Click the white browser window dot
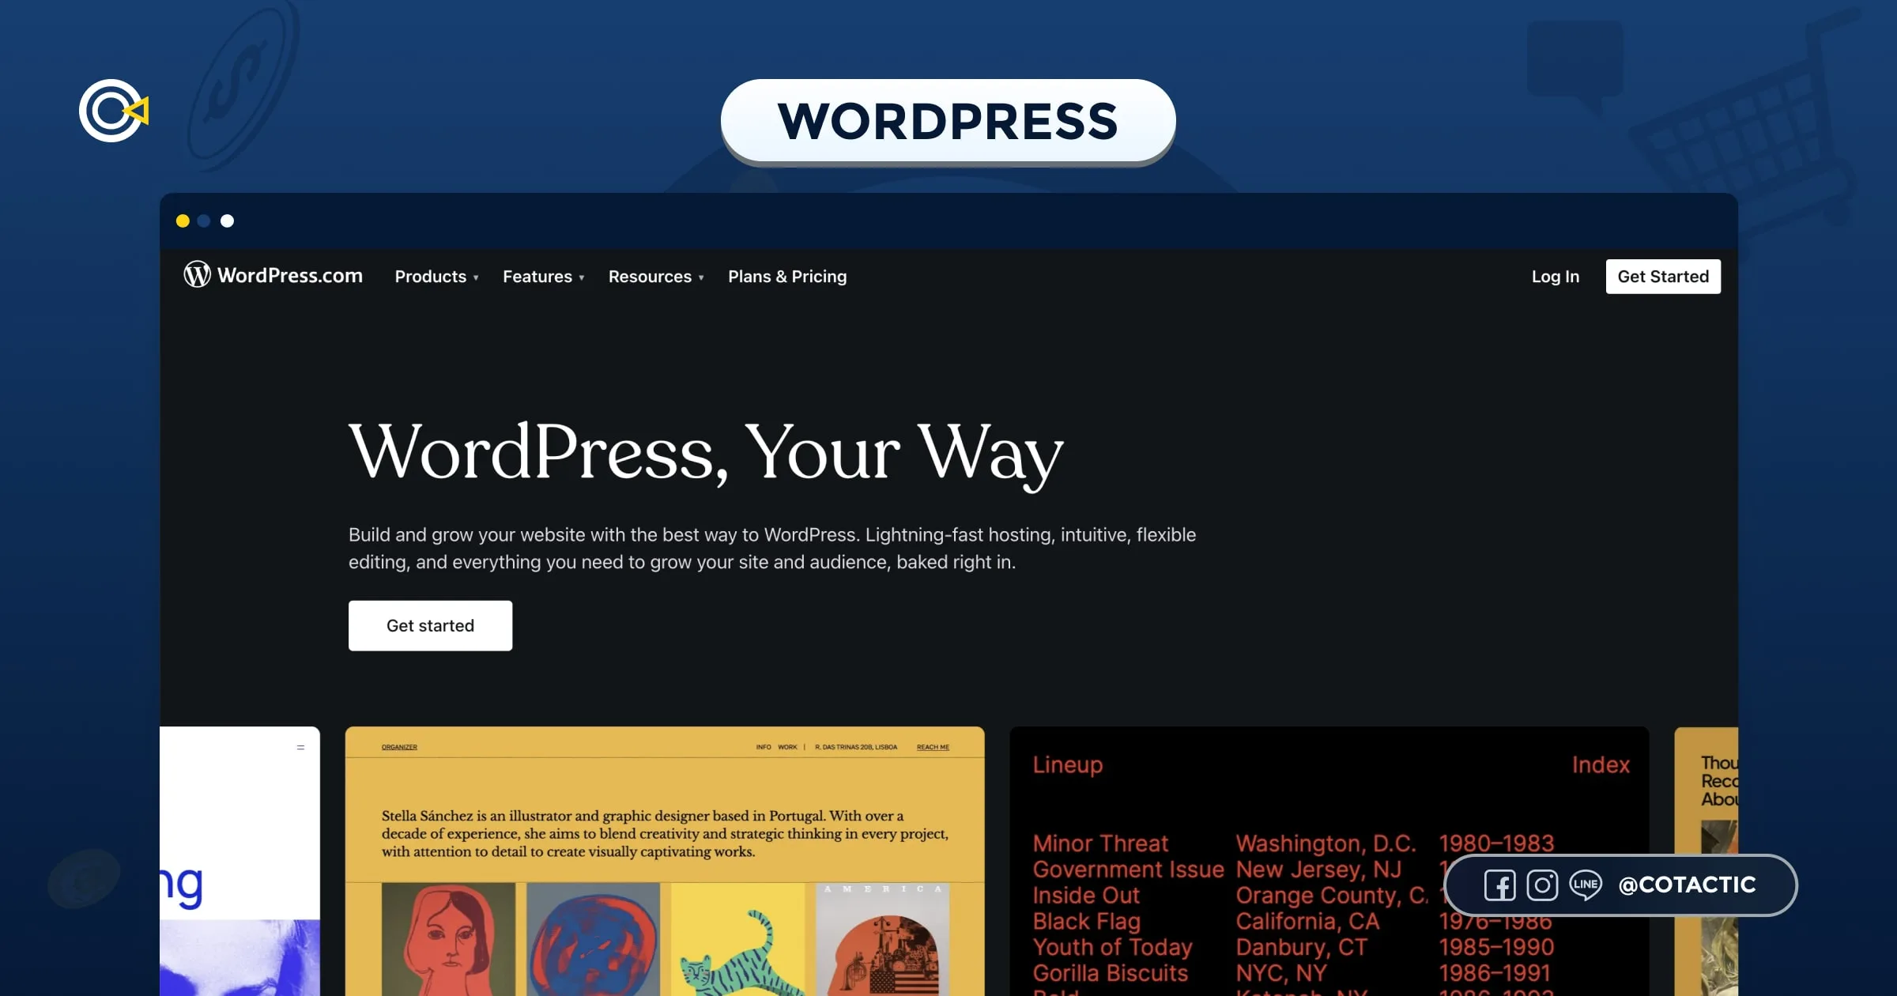1897x996 pixels. [x=227, y=221]
